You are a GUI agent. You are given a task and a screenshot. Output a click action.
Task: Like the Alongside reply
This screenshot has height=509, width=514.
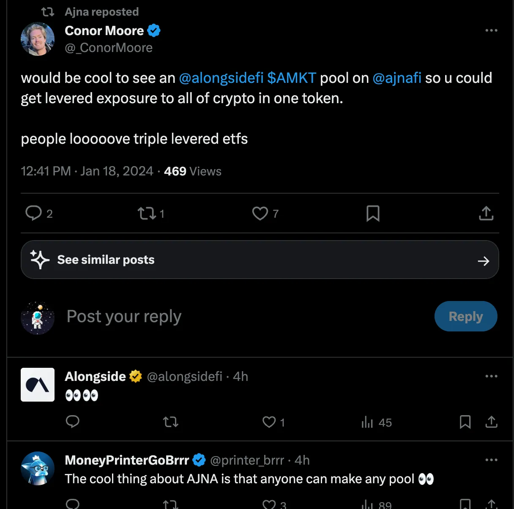coord(269,422)
